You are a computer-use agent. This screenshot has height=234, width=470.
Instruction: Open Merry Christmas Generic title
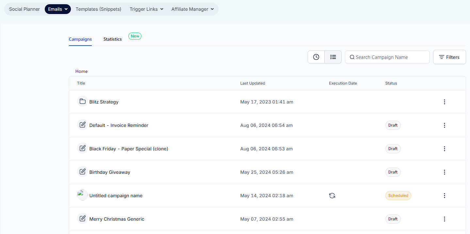(117, 219)
